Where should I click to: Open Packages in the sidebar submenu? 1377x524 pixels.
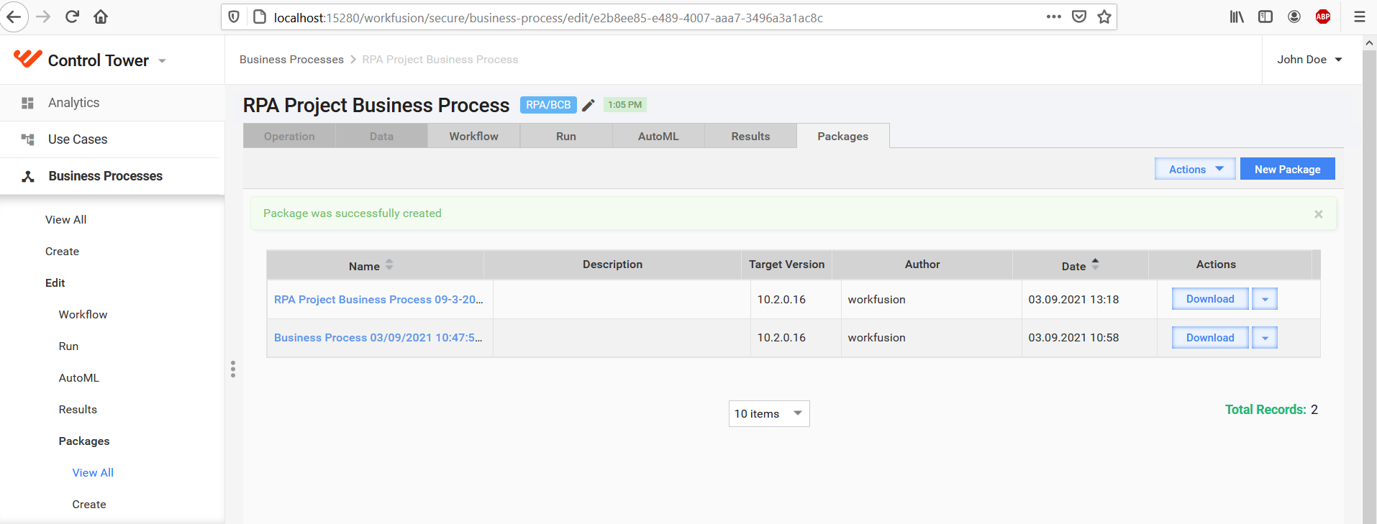(x=84, y=441)
